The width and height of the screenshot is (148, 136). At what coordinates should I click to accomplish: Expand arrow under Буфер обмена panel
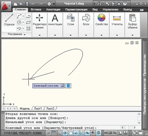point(132,35)
